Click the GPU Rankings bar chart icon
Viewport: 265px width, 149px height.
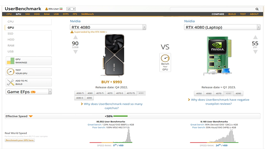pos(10,61)
